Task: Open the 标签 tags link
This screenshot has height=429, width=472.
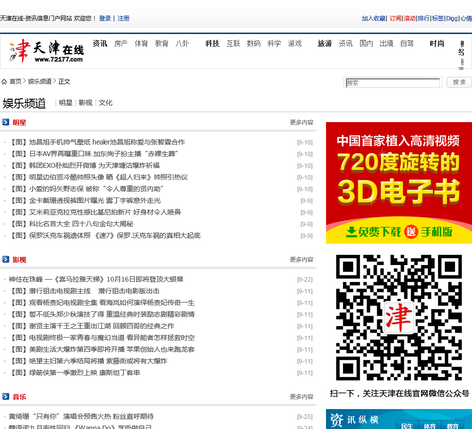Action: (x=437, y=18)
